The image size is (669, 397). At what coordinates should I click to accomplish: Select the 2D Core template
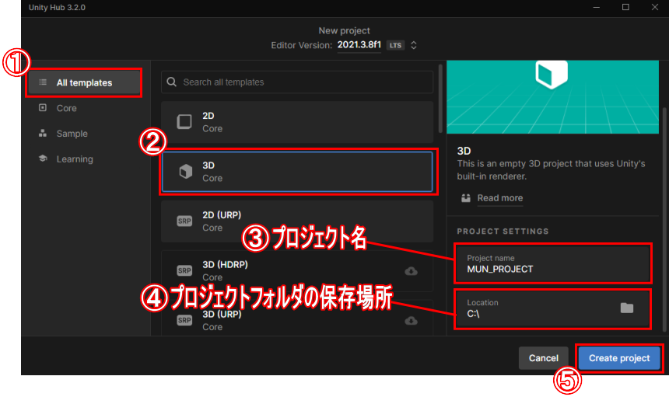pyautogui.click(x=297, y=122)
